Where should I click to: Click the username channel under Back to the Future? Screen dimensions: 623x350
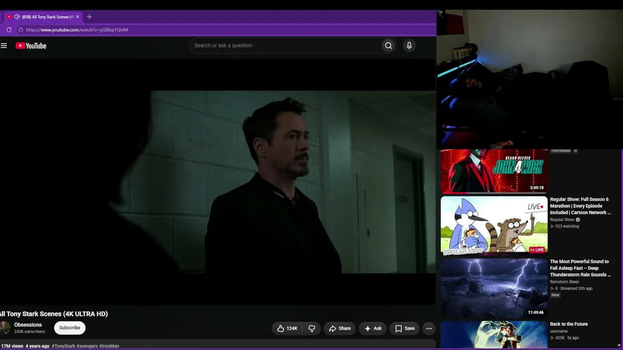click(559, 332)
